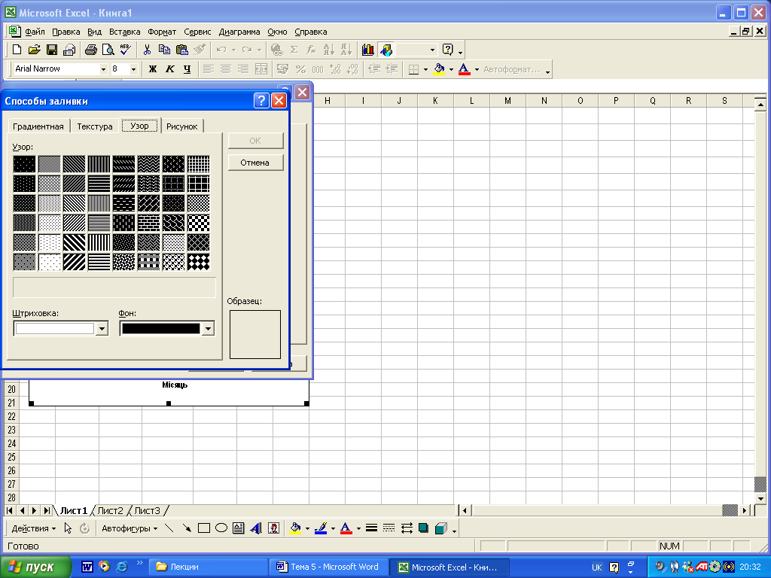This screenshot has height=578, width=771.
Task: Open the Формат menu
Action: click(x=162, y=32)
